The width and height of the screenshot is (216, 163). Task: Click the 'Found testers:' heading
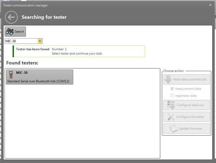(22, 63)
